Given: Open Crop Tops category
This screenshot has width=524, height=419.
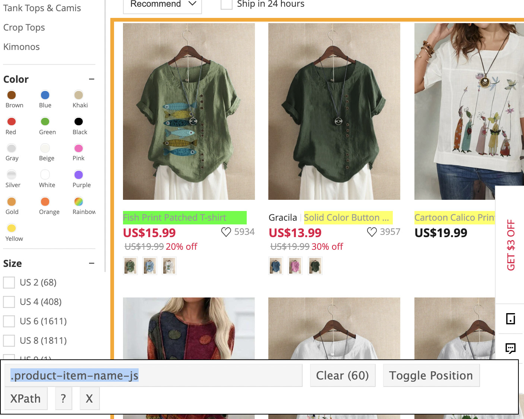Looking at the screenshot, I should point(24,28).
